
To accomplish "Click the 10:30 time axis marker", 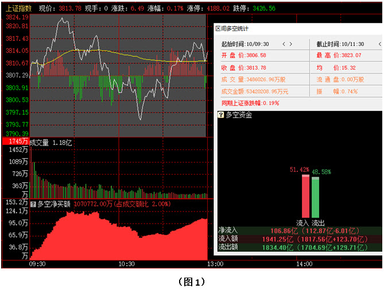I will (x=127, y=264).
